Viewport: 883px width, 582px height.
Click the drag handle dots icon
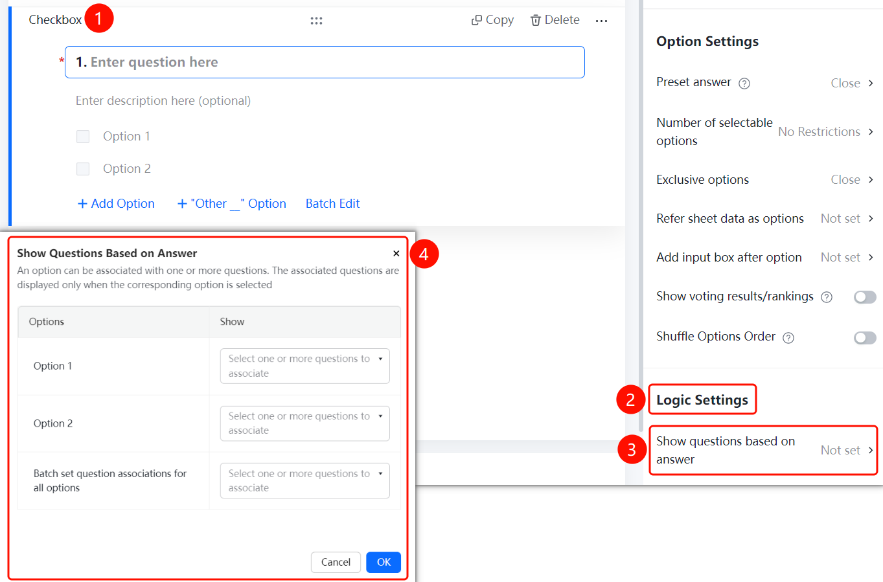coord(316,21)
